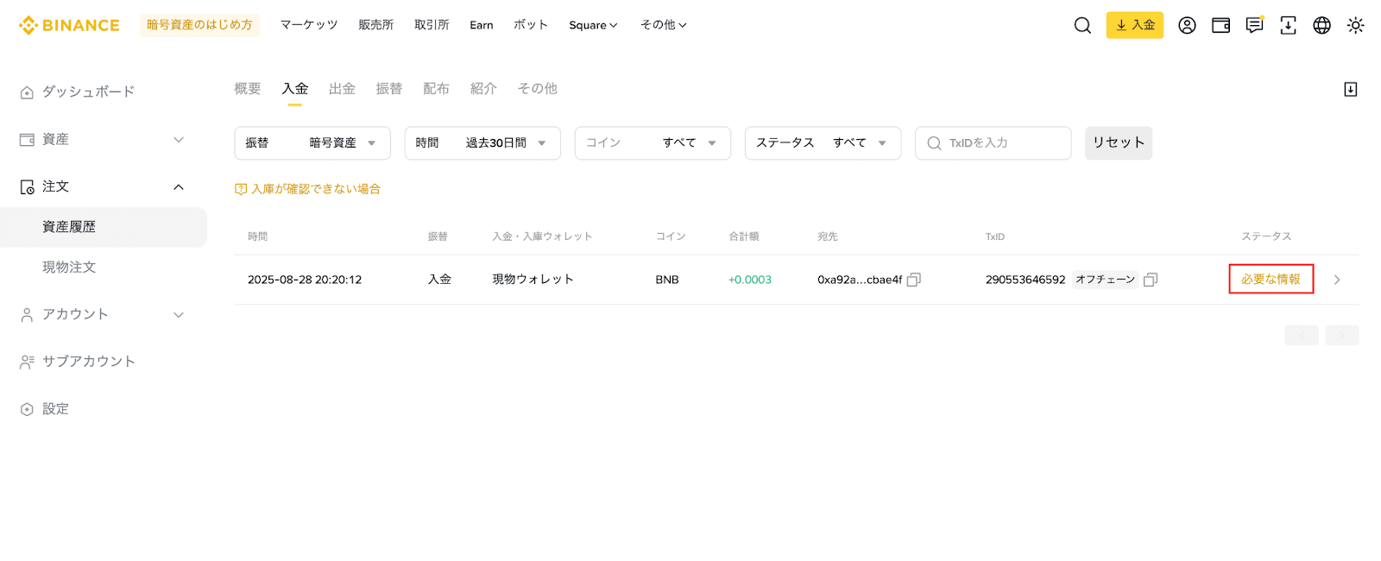The image size is (1381, 561).
Task: Click the リセット button
Action: coord(1118,143)
